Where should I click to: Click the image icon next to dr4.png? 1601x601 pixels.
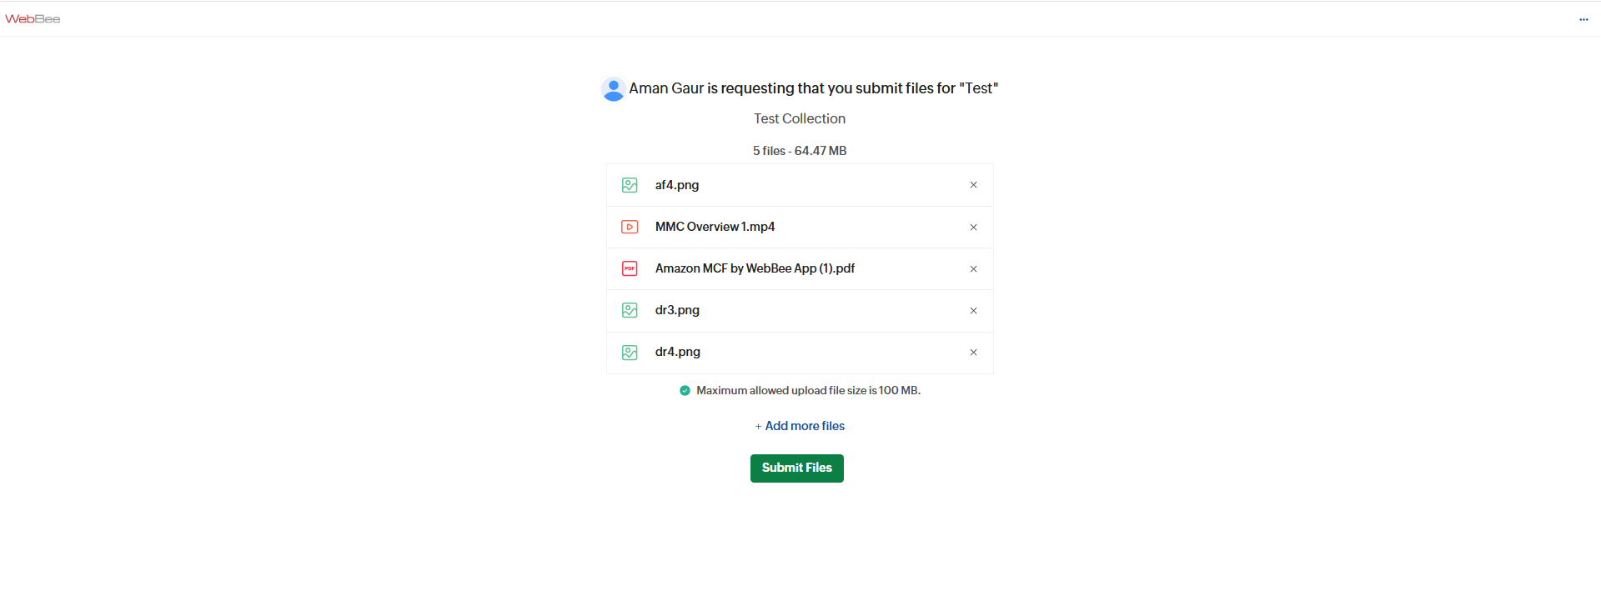click(630, 353)
